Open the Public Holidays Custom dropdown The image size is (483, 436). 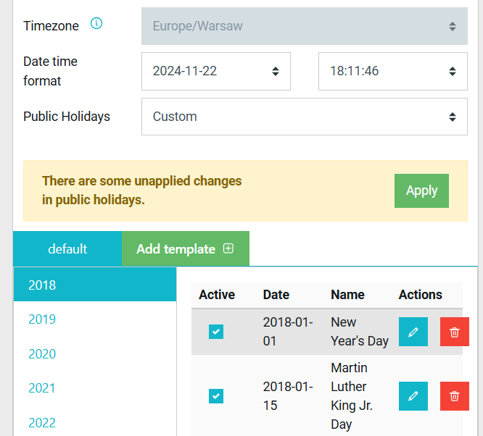click(x=305, y=117)
